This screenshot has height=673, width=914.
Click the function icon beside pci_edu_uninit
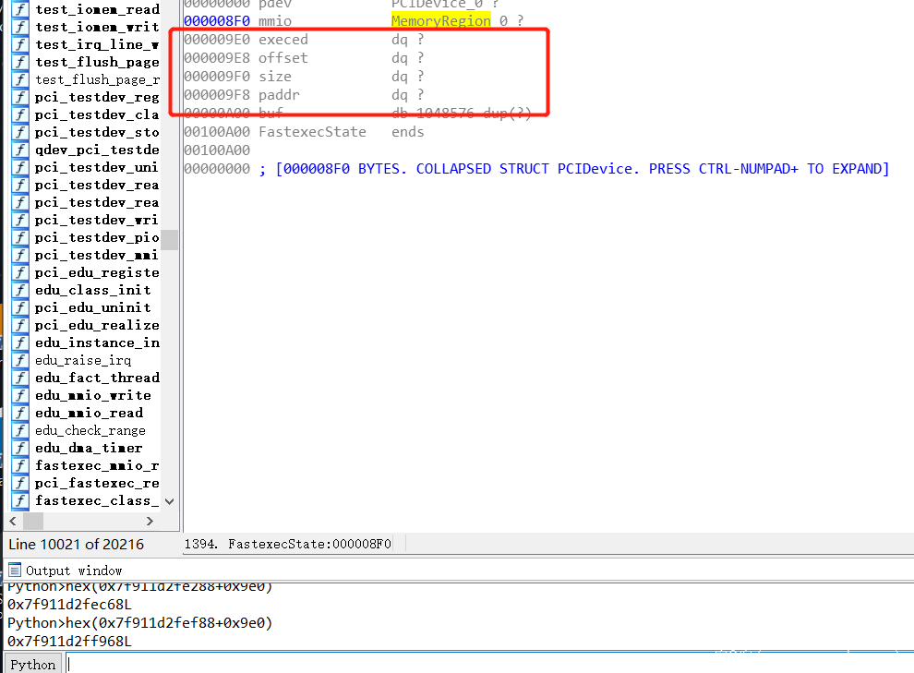click(x=19, y=307)
